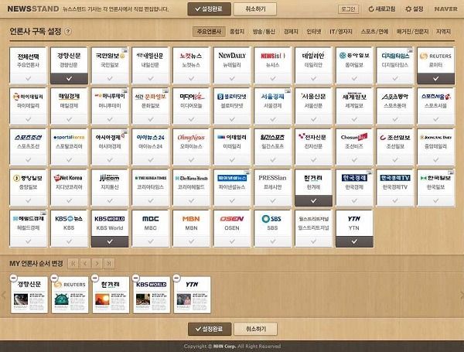Viewport: 464px width, 352px height.
Task: Check the 동아일보 subscription checkmark
Action: click(354, 78)
